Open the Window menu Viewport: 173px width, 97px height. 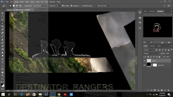point(52,2)
